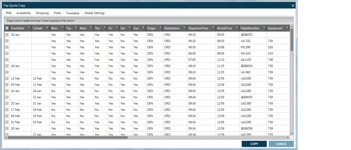Close the Trip Quote Copy dialog
The image size is (351, 150).
pos(293,5)
